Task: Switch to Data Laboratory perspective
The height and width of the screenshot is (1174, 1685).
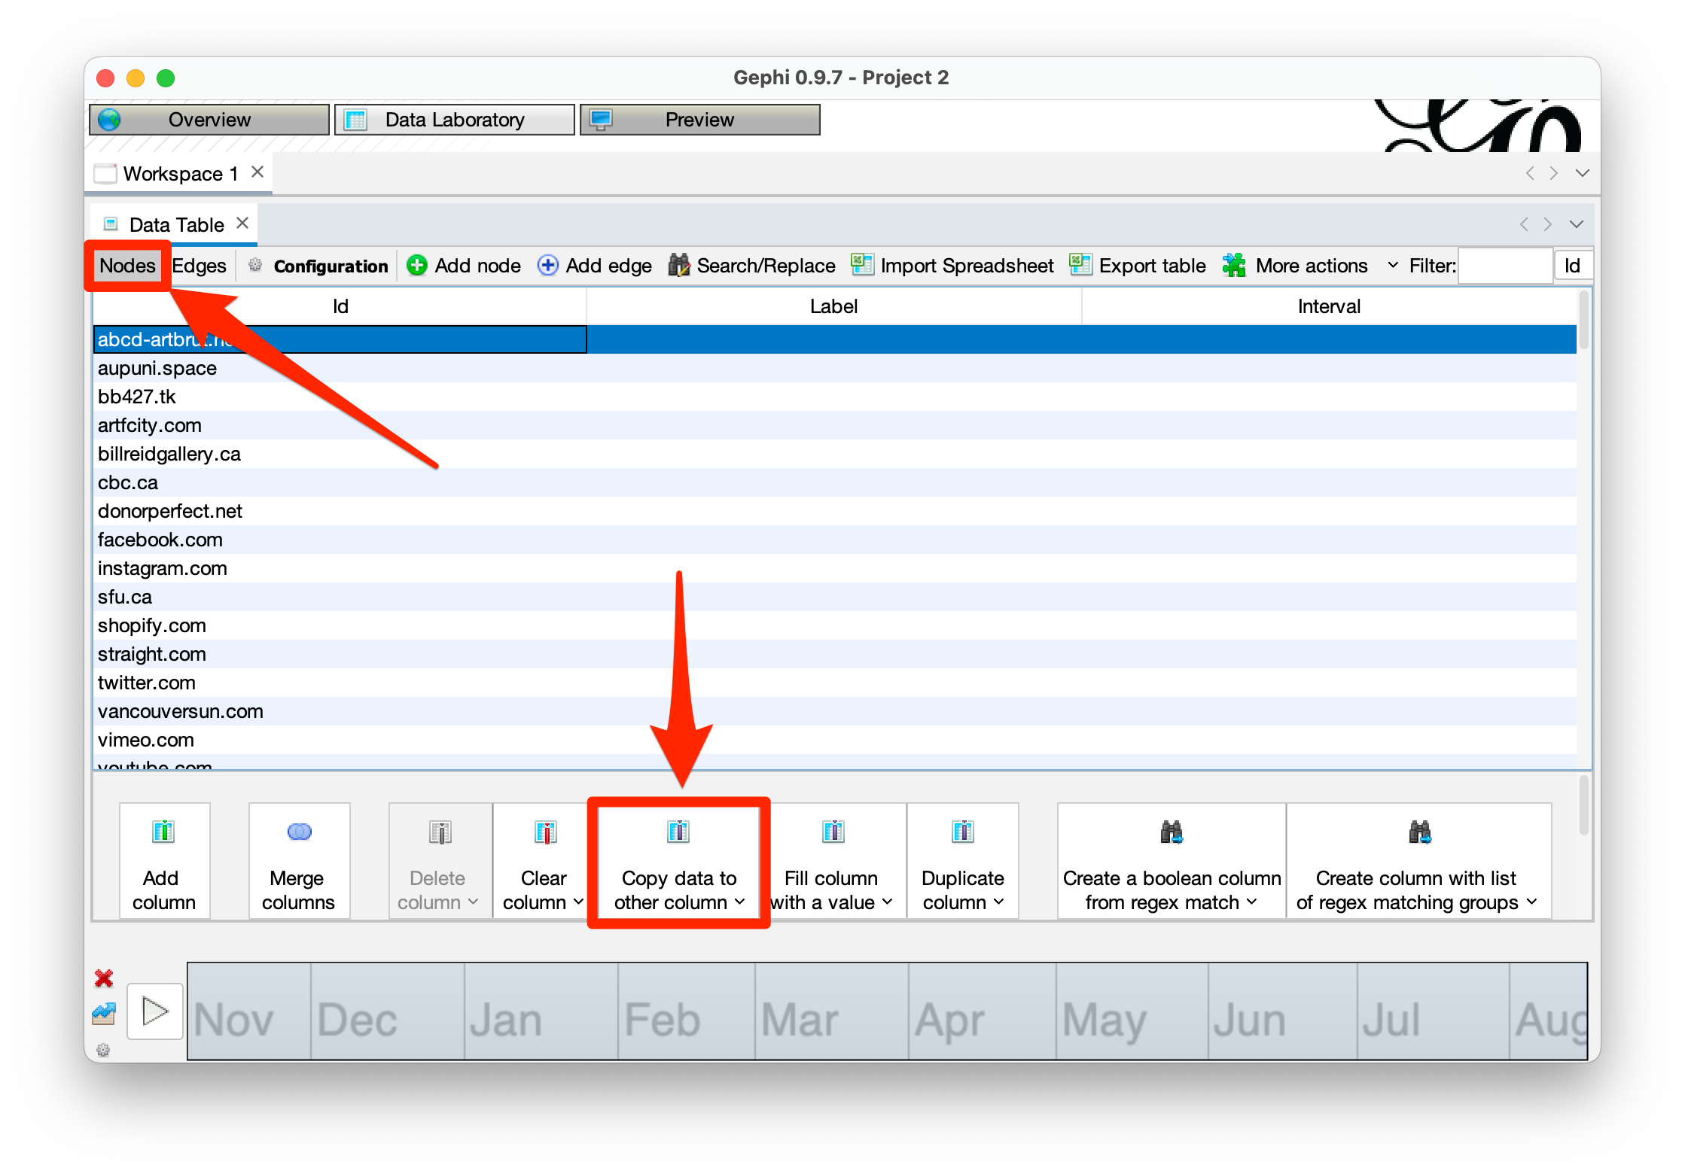Action: coord(454,120)
